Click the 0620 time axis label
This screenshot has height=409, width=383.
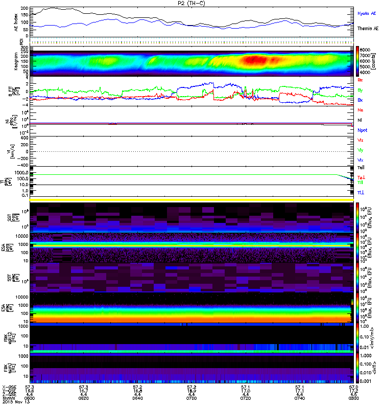[x=83, y=398]
